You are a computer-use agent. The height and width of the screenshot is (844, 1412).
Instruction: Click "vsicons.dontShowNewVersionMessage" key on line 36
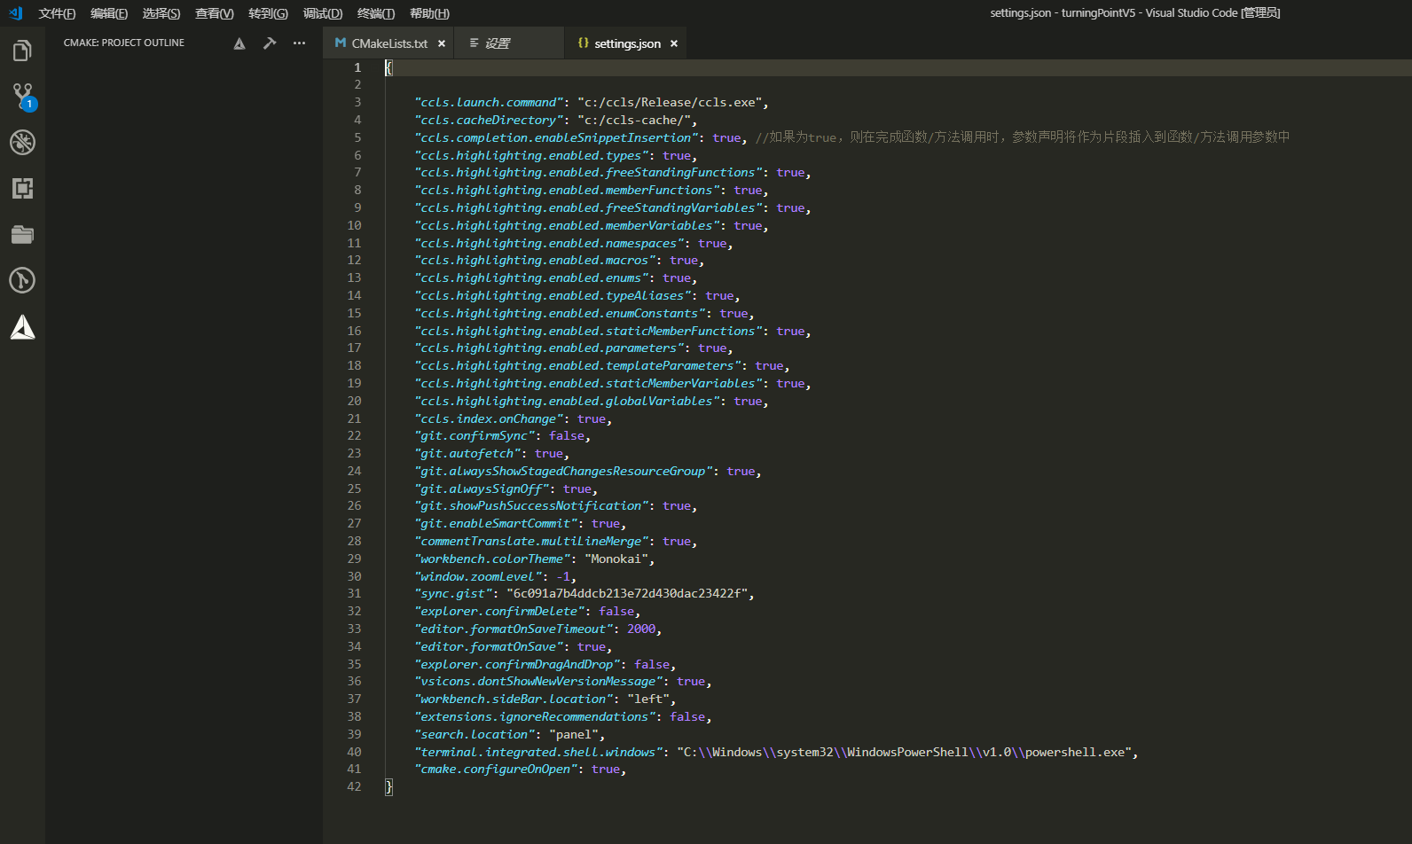(x=538, y=681)
